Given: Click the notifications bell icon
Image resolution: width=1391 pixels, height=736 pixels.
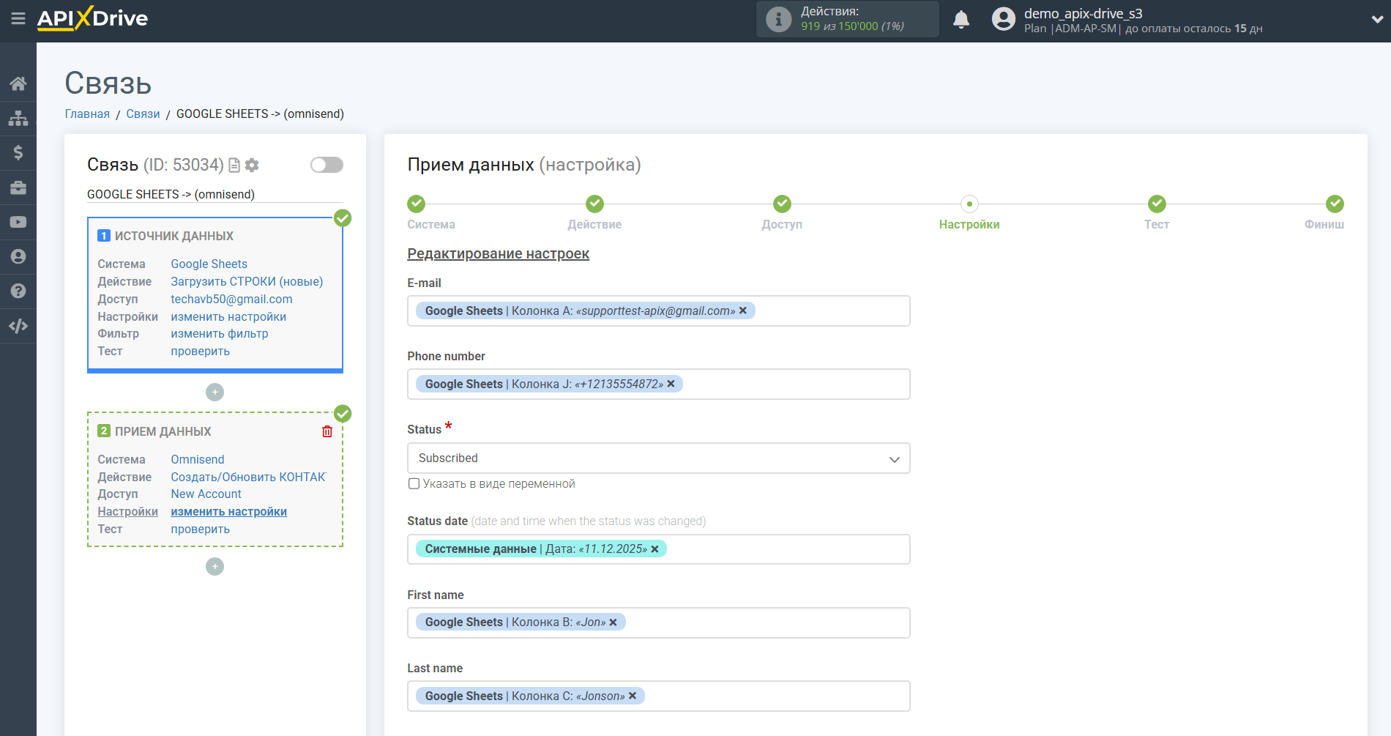Looking at the screenshot, I should (961, 20).
